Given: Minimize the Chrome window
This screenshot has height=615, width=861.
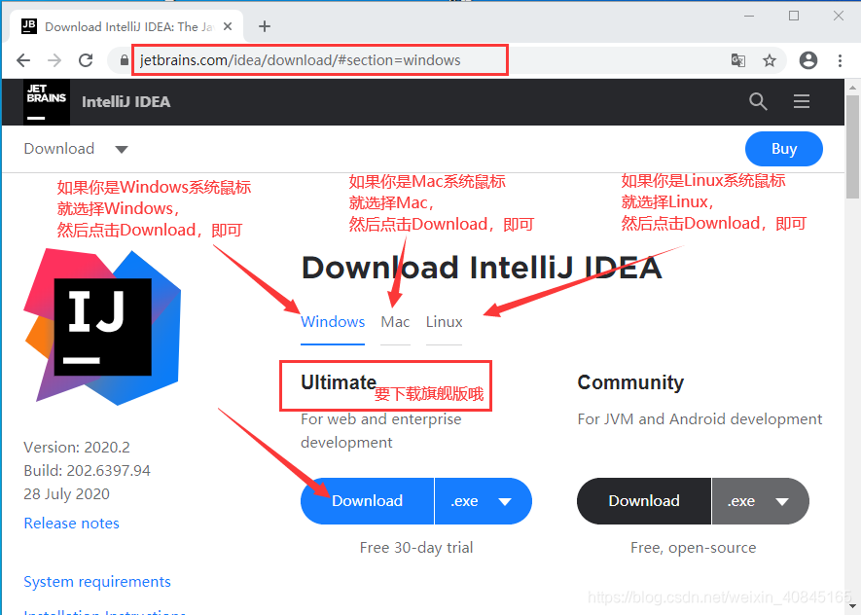Looking at the screenshot, I should click(749, 16).
